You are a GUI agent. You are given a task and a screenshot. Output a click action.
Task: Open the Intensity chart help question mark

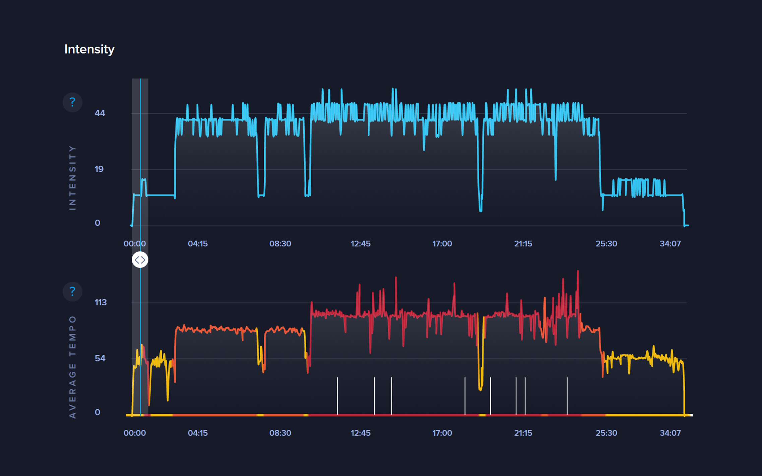[72, 102]
